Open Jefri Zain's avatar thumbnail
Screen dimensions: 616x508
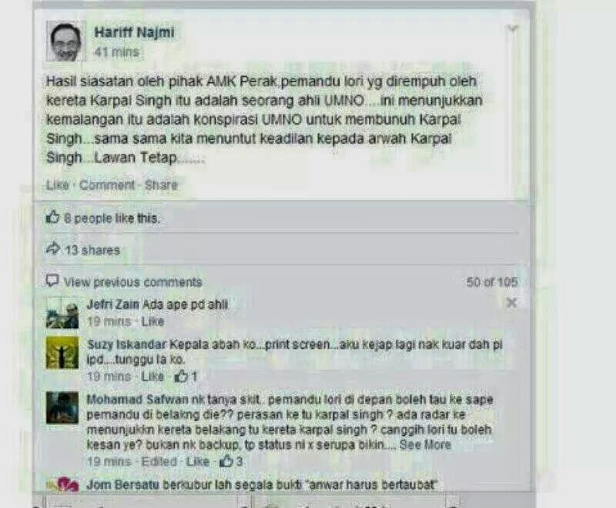62,313
